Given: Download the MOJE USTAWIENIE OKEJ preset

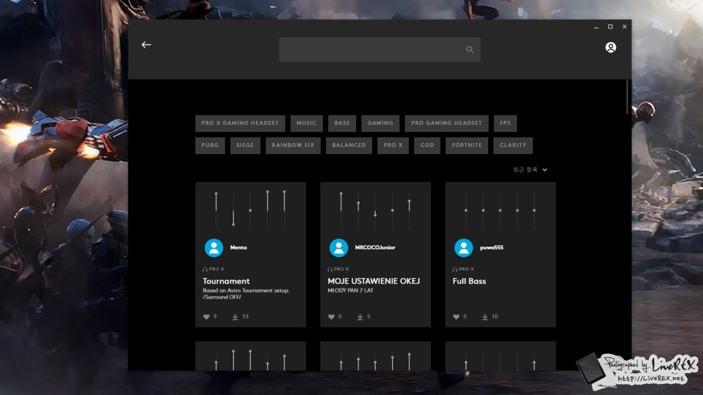Looking at the screenshot, I should coord(360,317).
